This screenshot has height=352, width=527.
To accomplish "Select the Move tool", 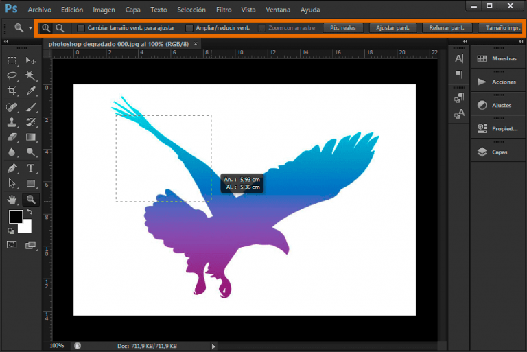I will 31,60.
